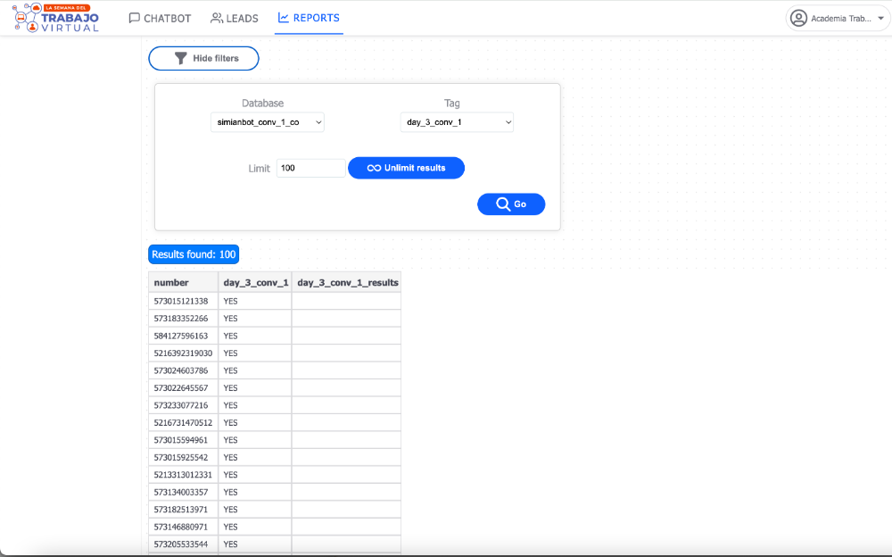Click the day_3_conv_1_results column header
Viewport: 892px width, 557px height.
(348, 282)
